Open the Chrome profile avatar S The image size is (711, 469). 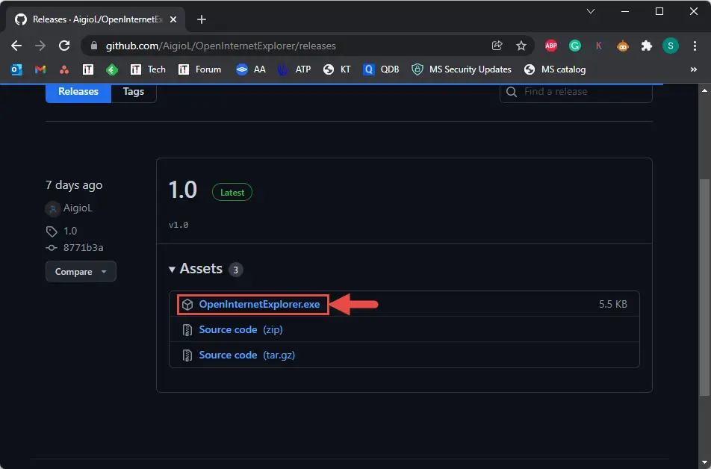pos(670,46)
